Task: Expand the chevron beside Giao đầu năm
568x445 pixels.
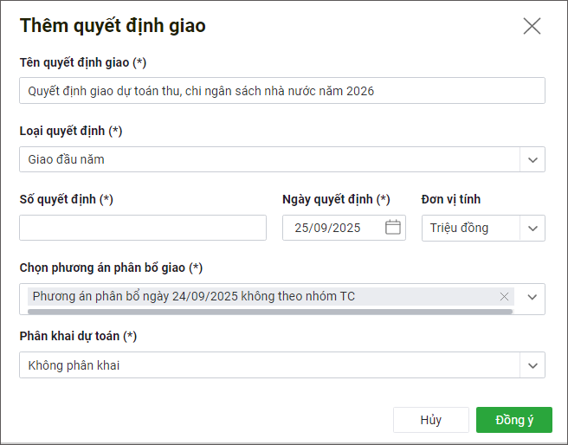Action: coord(532,159)
